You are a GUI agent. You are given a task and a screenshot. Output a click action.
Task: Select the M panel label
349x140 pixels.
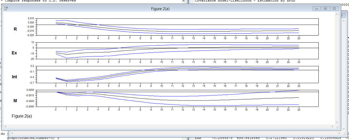click(x=15, y=101)
